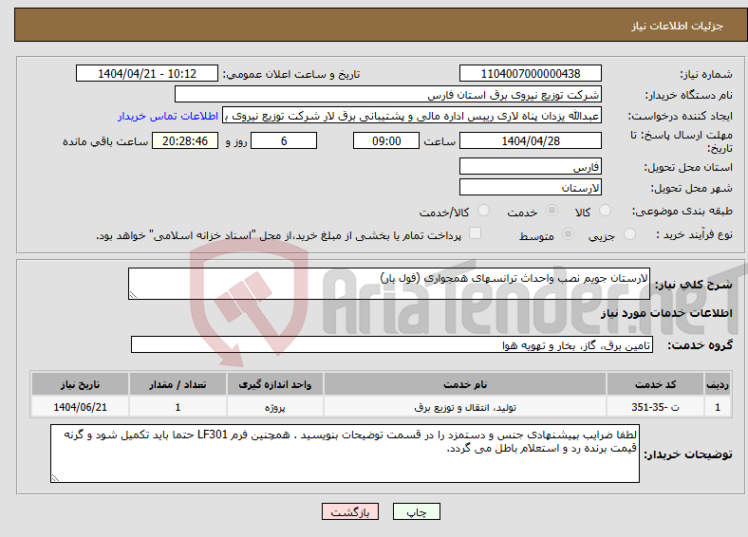The width and height of the screenshot is (748, 537).
Task: Click the remaining time field 20:28:46
Action: click(185, 140)
